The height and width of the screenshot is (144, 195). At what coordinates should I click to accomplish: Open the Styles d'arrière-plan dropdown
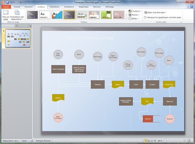[x=155, y=12]
